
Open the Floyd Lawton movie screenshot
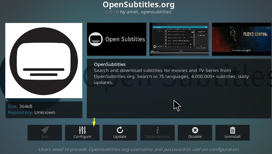(x=242, y=39)
